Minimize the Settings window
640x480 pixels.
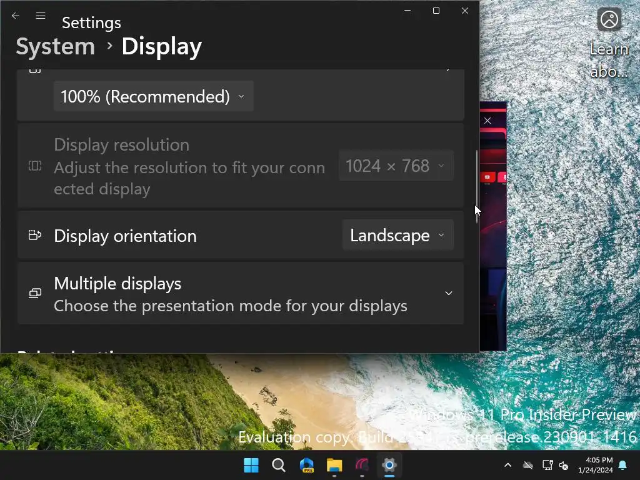(407, 11)
